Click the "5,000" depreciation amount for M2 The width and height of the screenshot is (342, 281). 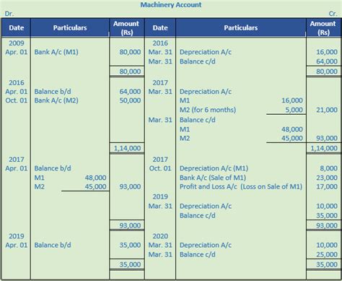click(294, 110)
